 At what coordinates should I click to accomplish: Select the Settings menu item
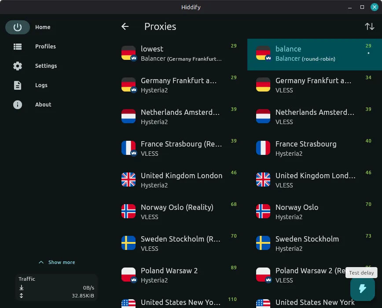point(46,66)
